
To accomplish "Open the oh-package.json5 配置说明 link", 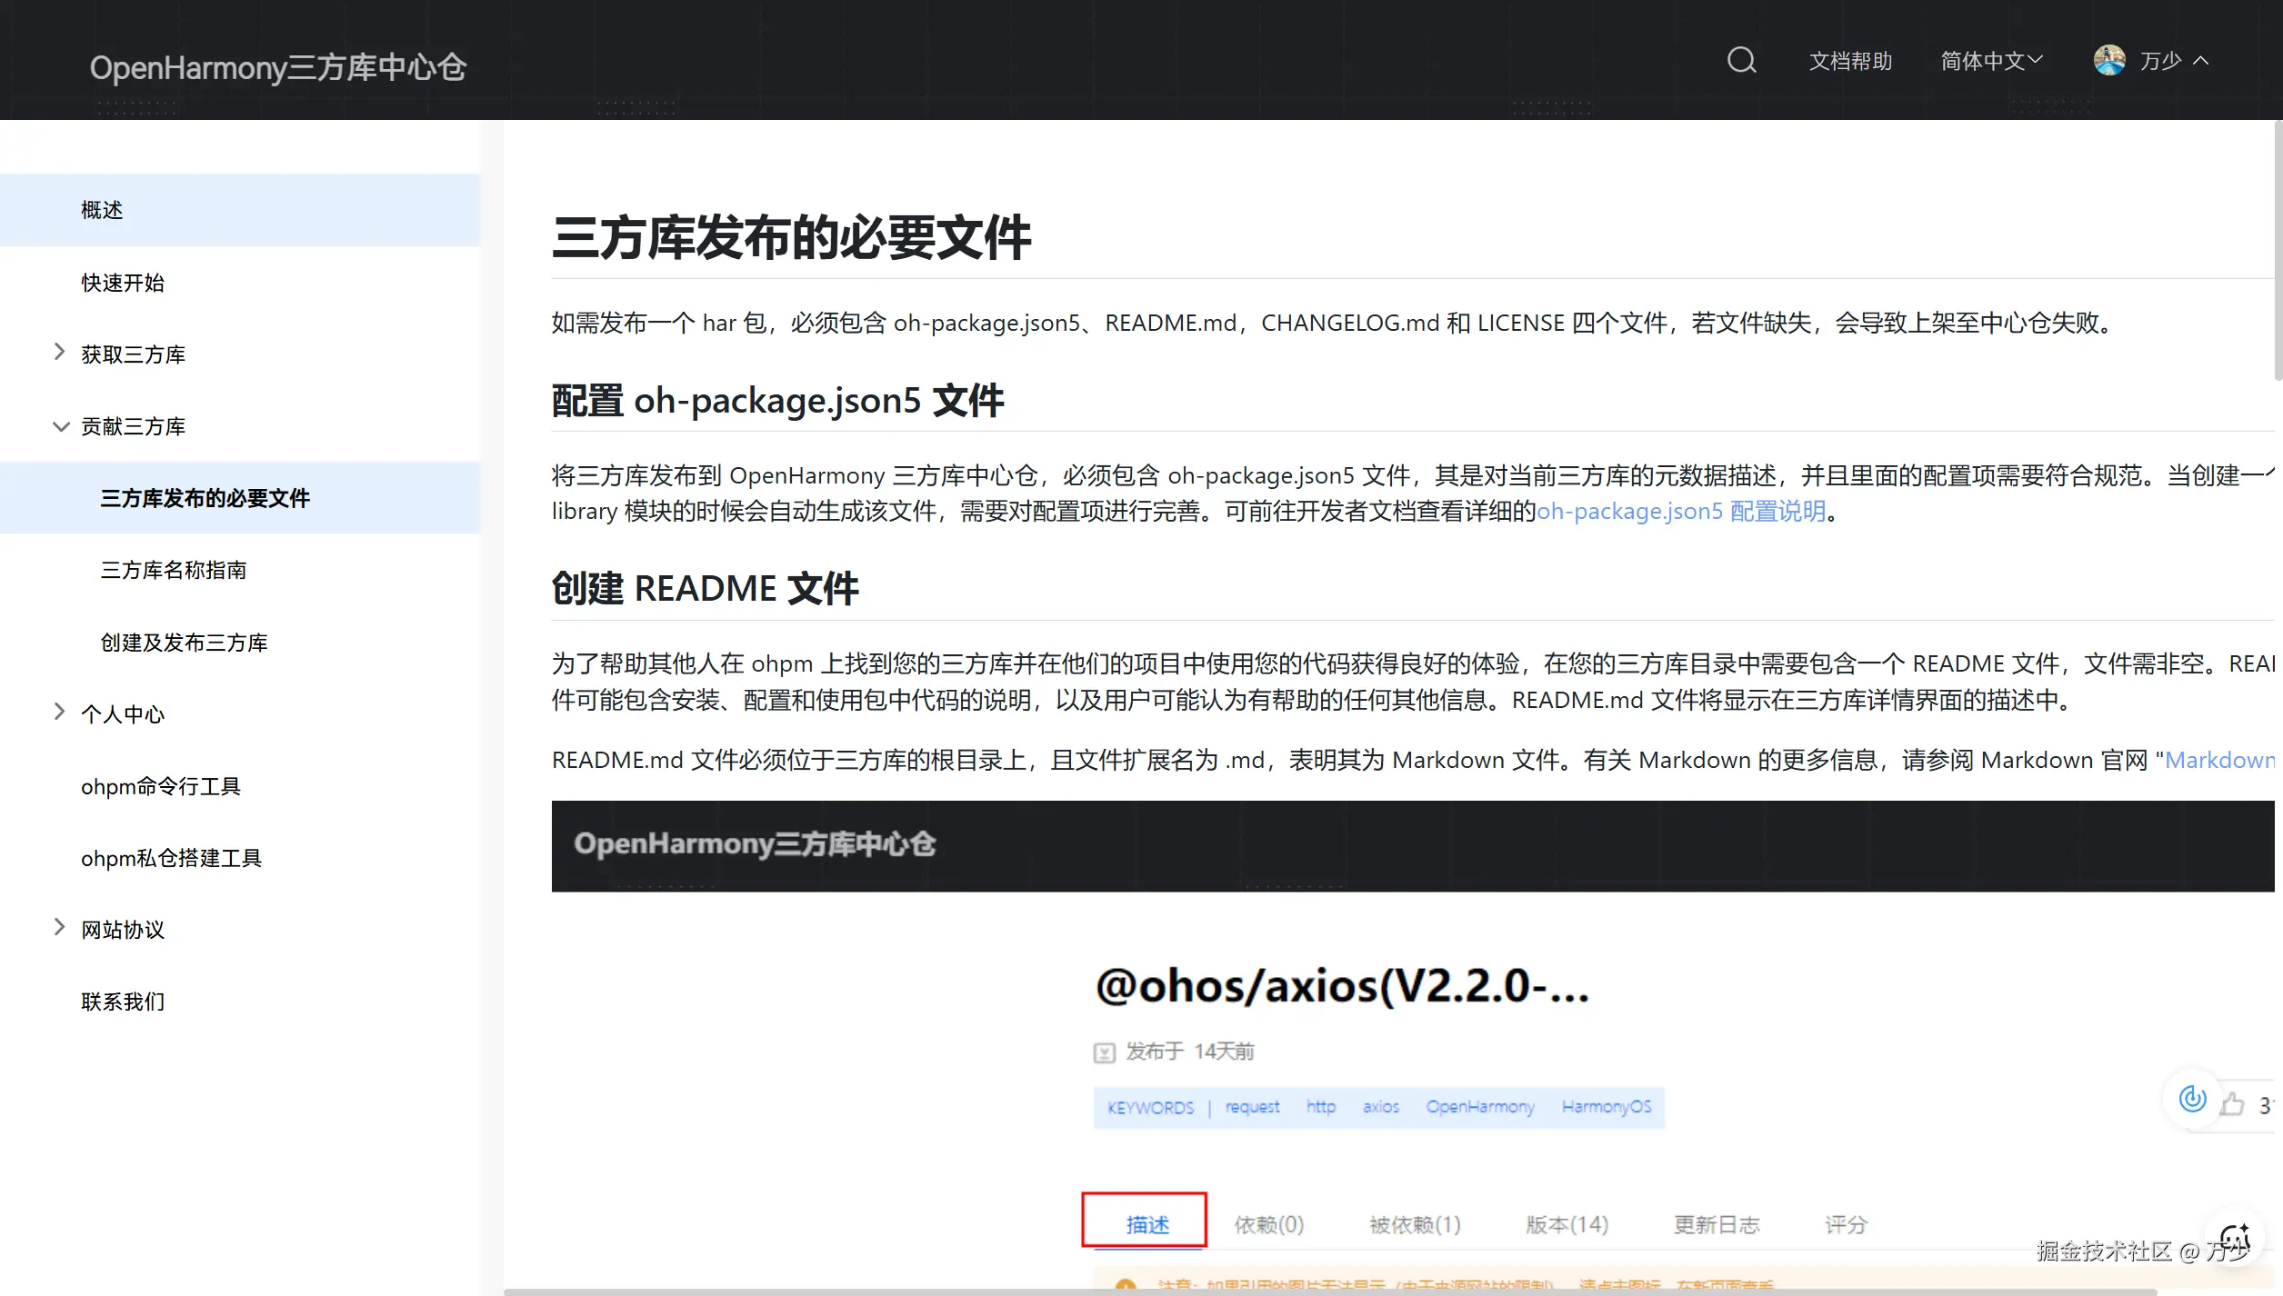I will coord(1680,512).
